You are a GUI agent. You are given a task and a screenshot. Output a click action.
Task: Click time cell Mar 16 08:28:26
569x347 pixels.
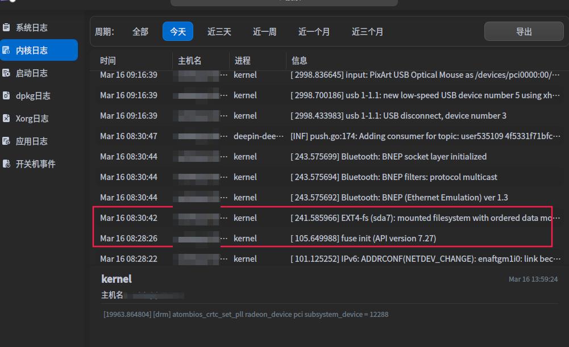pyautogui.click(x=128, y=238)
